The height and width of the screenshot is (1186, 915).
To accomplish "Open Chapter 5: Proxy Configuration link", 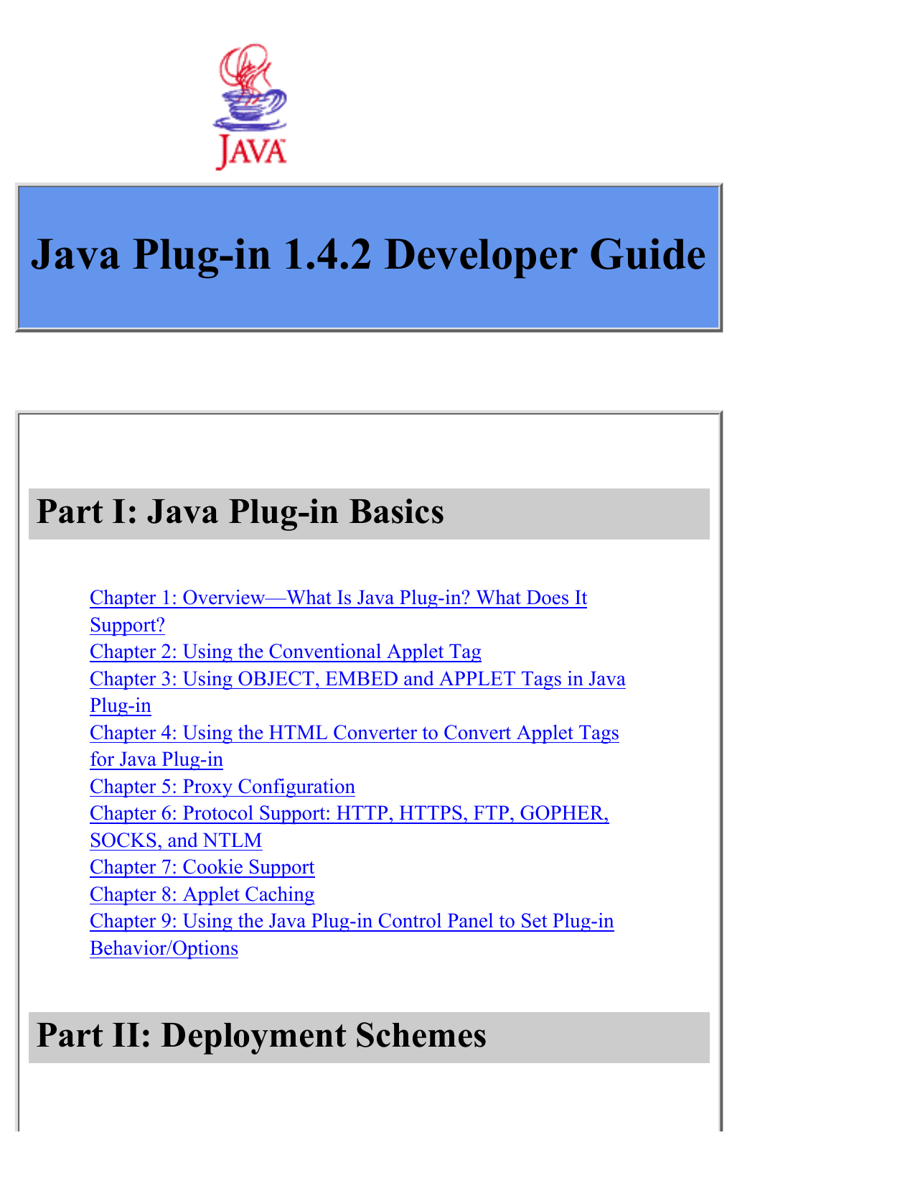I will (222, 787).
